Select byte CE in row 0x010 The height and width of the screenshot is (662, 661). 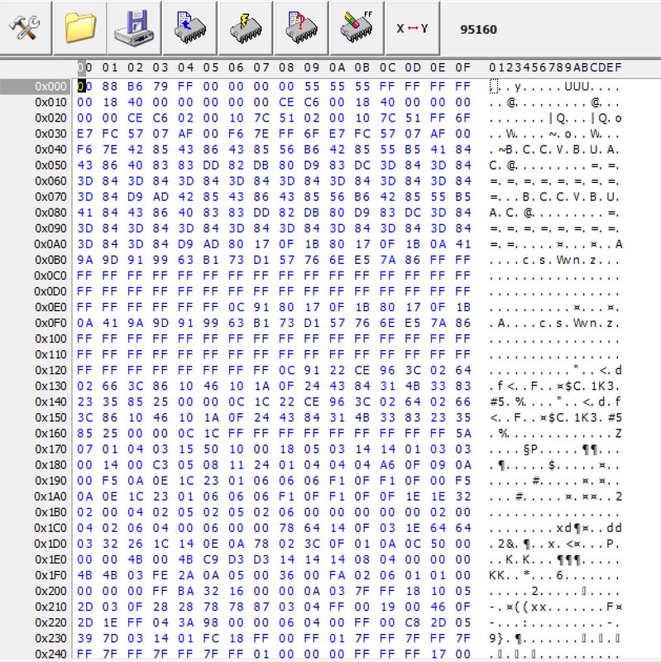[286, 102]
